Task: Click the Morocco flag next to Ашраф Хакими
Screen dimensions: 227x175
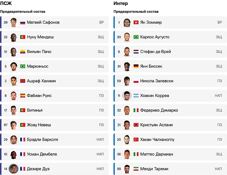Action: coord(23,81)
